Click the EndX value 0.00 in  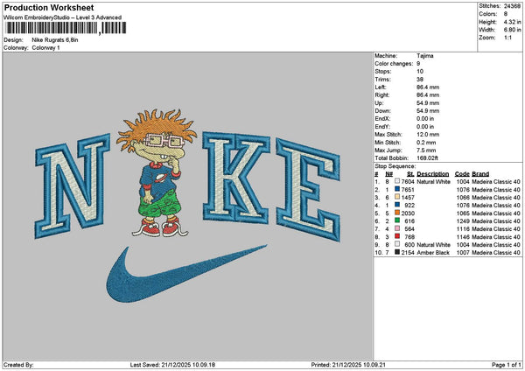(425, 119)
